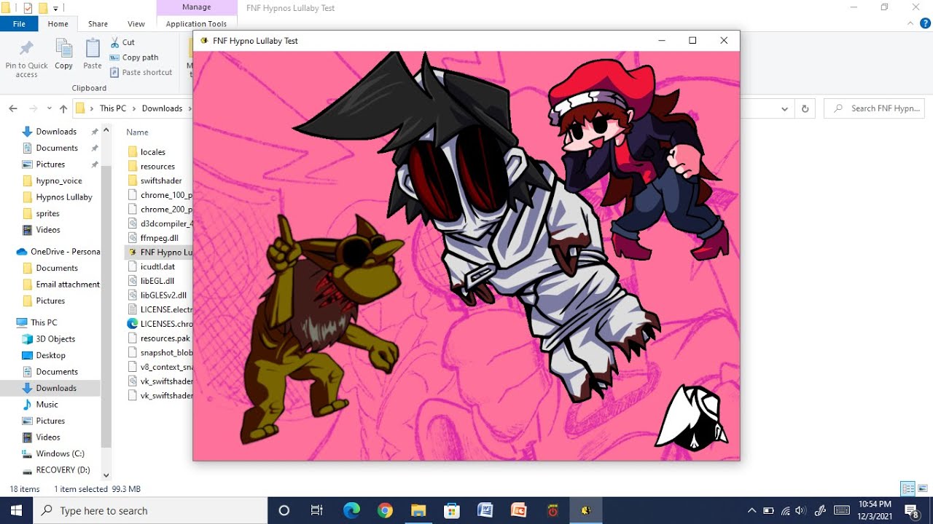The height and width of the screenshot is (524, 933).
Task: Click Downloads in the breadcrumb path
Action: click(162, 108)
